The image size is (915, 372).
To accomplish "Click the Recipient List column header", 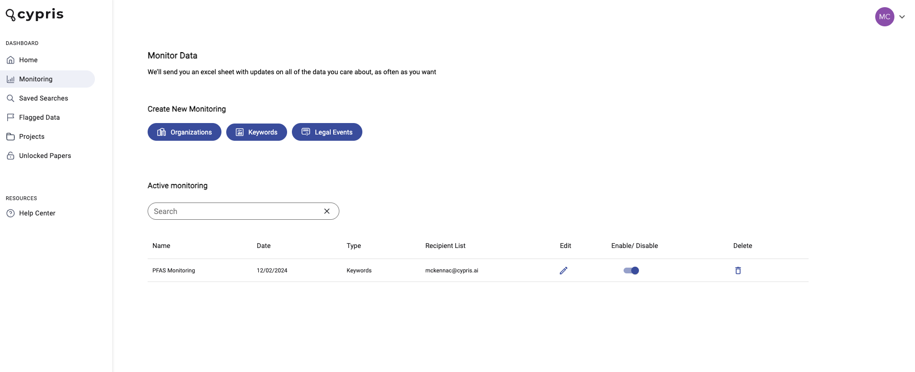I will 445,246.
